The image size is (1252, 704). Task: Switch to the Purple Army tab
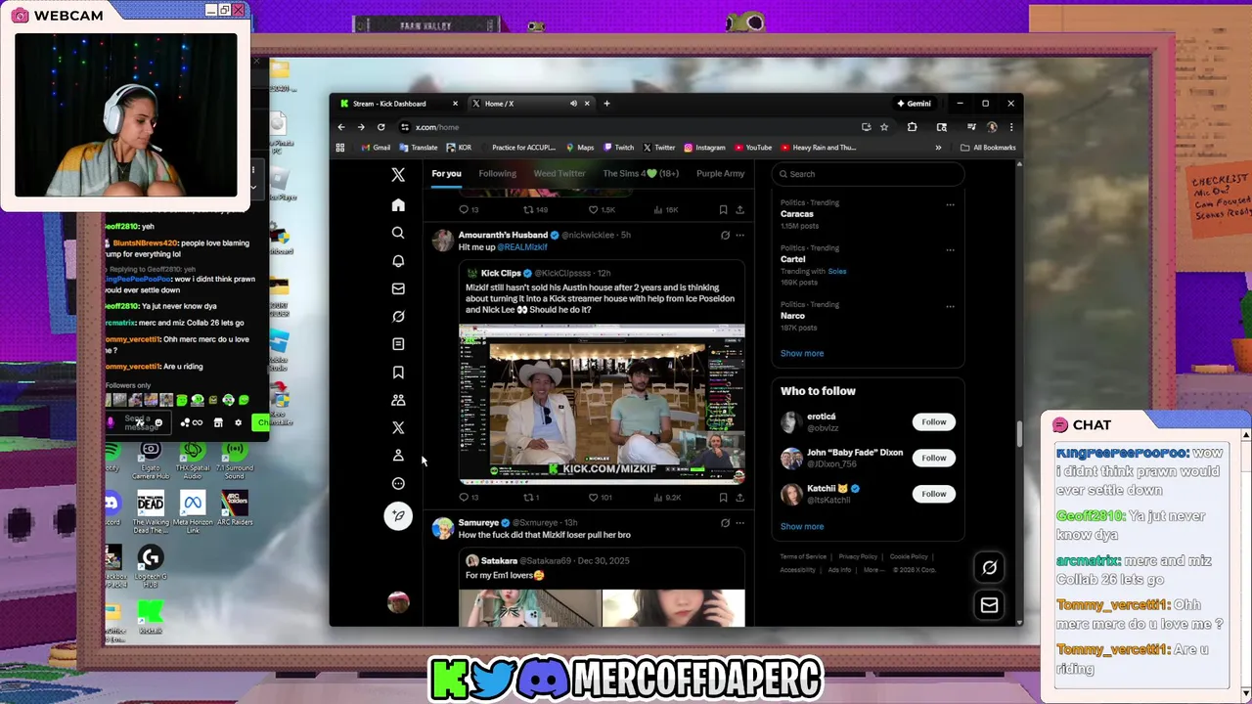pos(720,174)
